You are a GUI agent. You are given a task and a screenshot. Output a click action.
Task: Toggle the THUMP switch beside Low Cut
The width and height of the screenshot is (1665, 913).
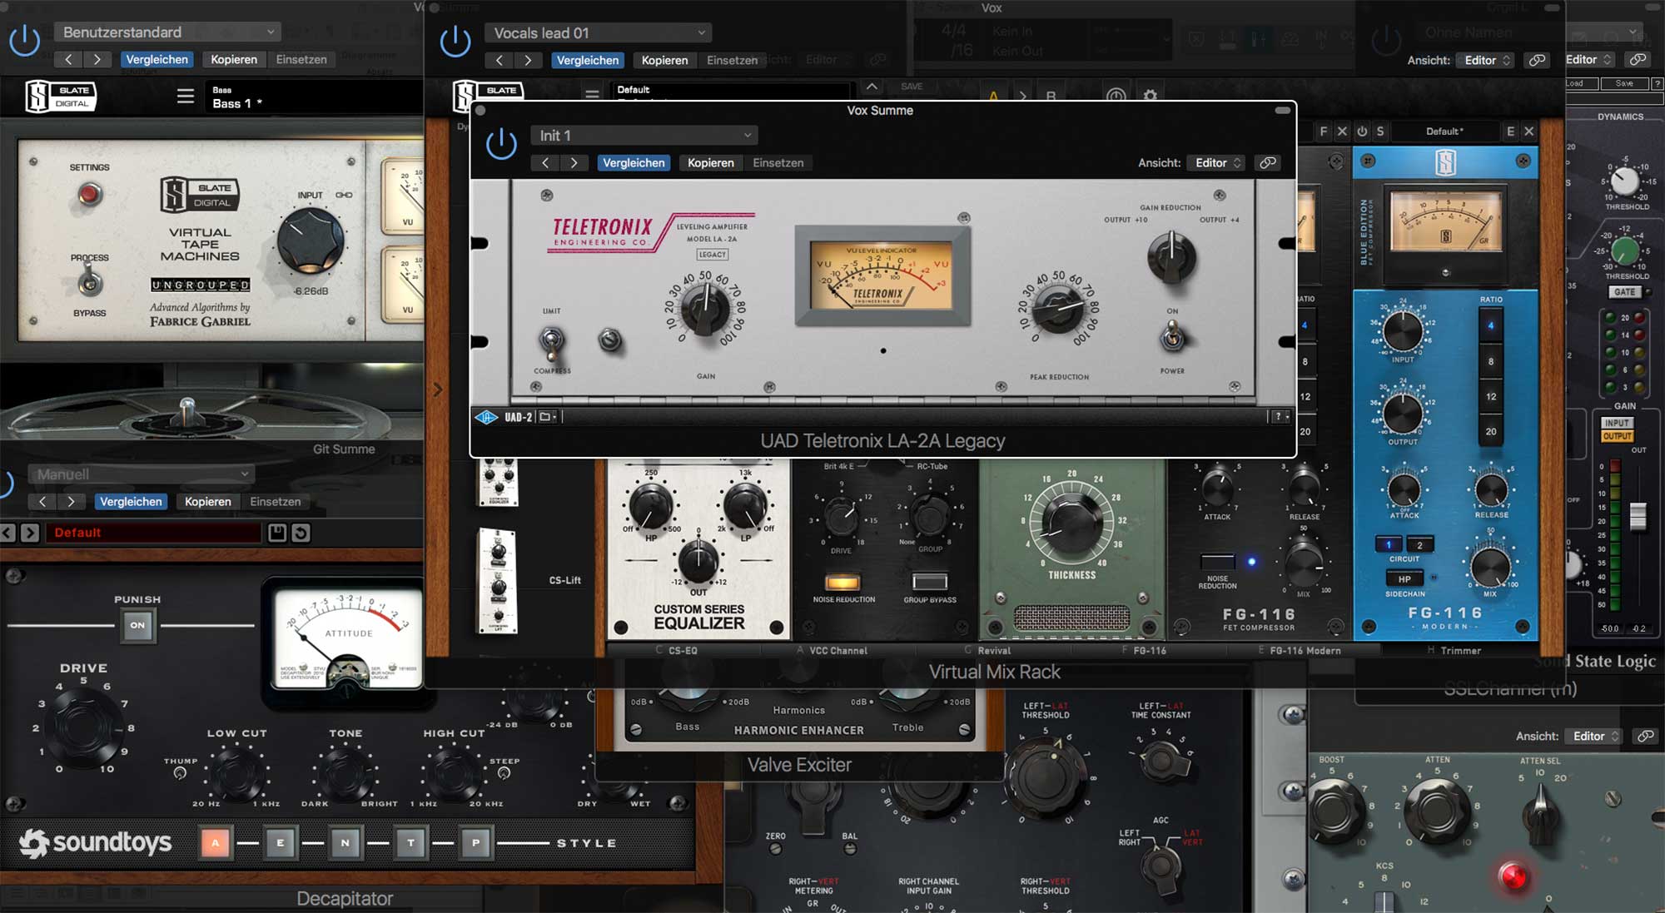(x=180, y=773)
